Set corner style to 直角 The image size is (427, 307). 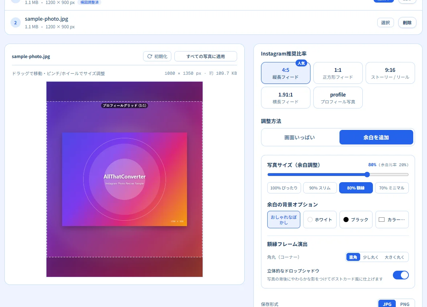(353, 257)
